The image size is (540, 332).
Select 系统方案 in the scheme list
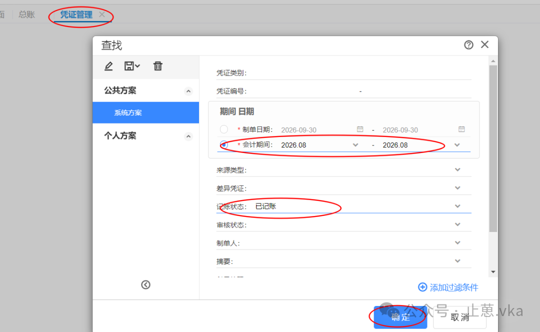click(x=145, y=112)
